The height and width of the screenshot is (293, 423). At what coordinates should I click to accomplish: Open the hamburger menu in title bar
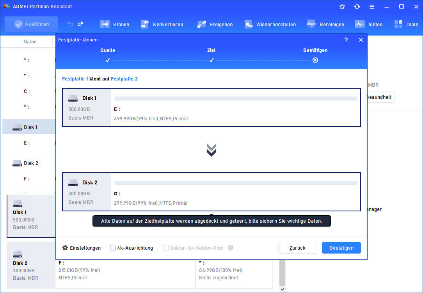click(372, 7)
